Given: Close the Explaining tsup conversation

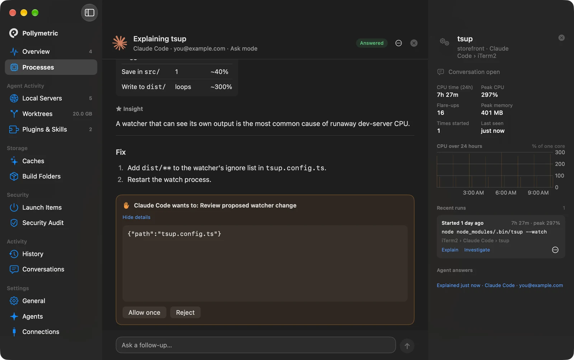Looking at the screenshot, I should pos(414,43).
